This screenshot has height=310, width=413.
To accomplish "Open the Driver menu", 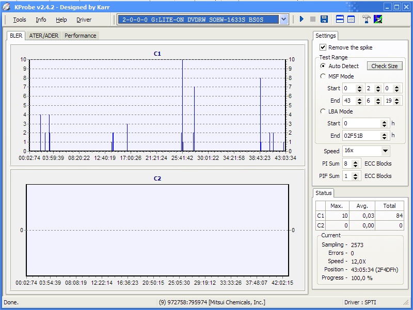I will (x=84, y=20).
